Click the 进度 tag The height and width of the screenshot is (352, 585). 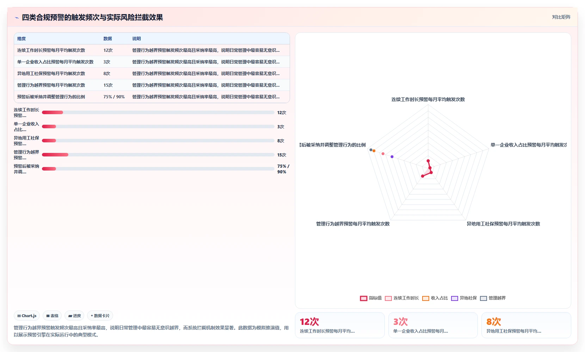pos(74,316)
